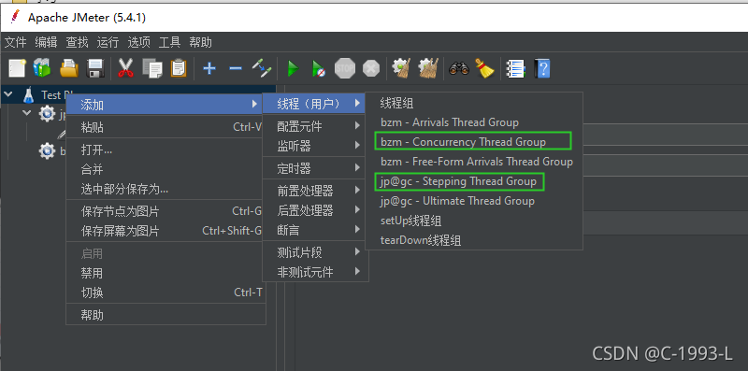Click the Shutdown test icon
The height and width of the screenshot is (371, 748).
tap(371, 68)
